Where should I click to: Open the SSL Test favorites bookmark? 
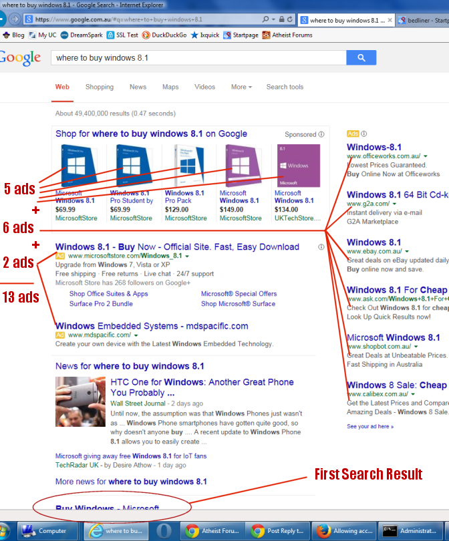[x=122, y=35]
